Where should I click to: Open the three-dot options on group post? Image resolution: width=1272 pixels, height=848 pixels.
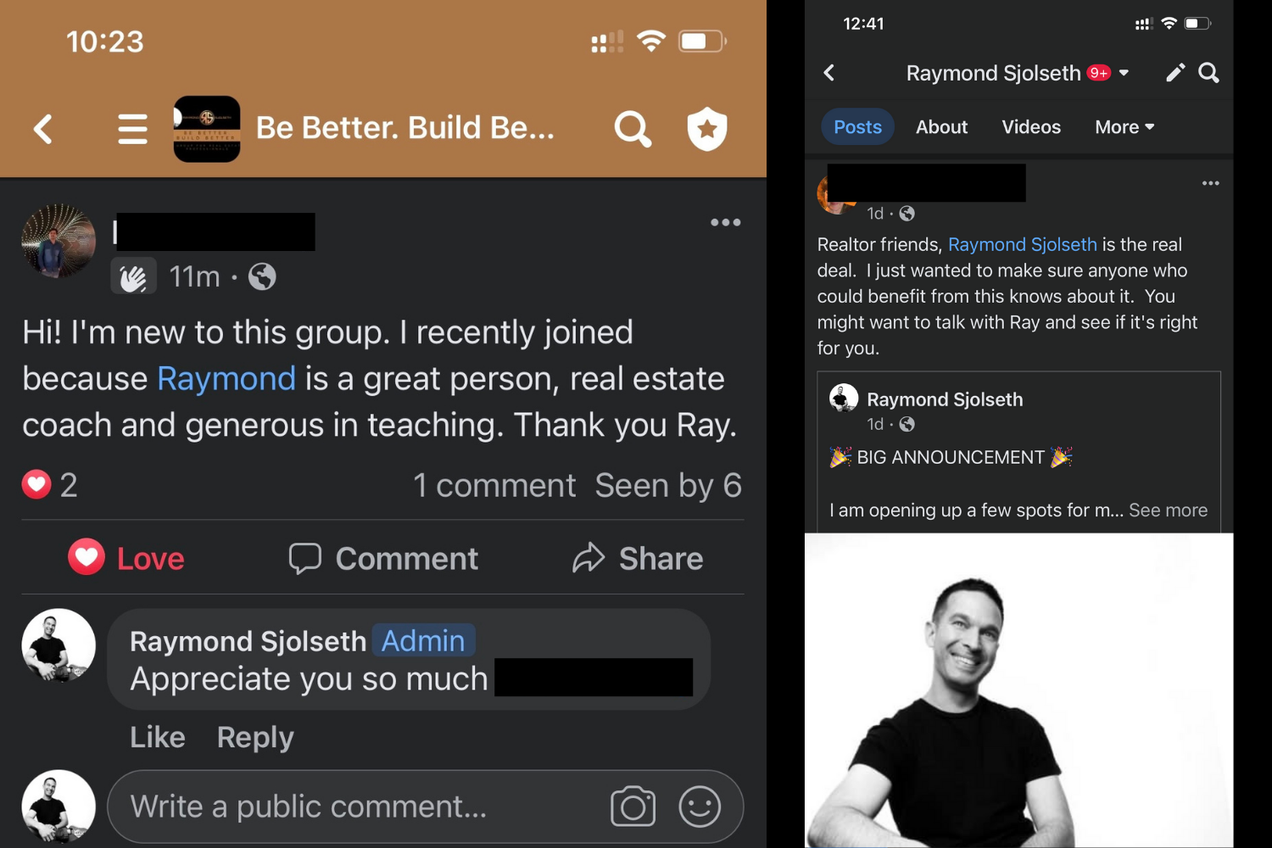click(x=726, y=222)
